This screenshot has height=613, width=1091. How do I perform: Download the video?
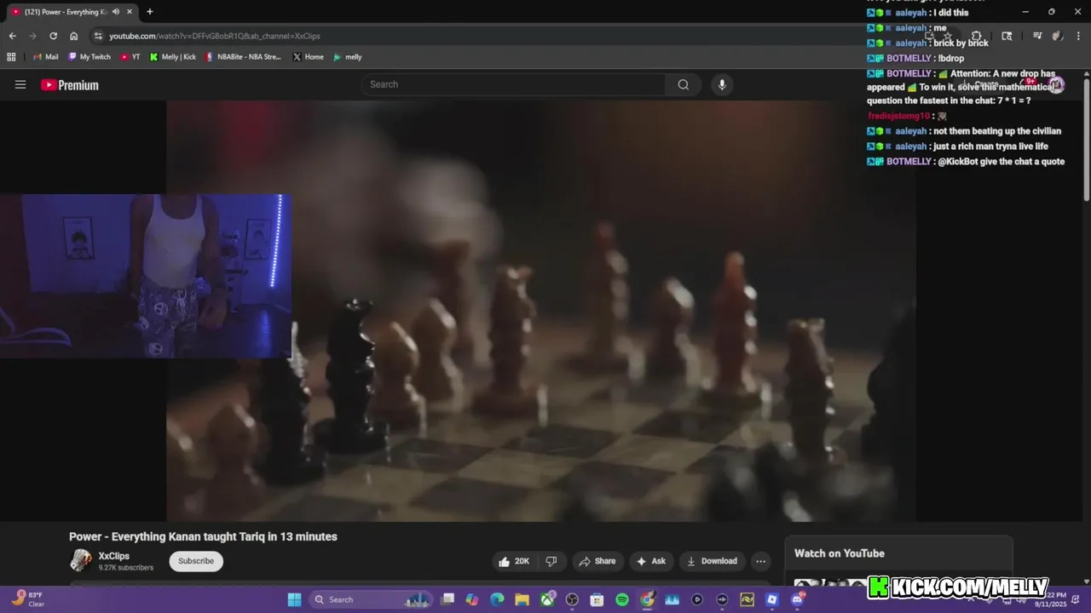coord(713,561)
